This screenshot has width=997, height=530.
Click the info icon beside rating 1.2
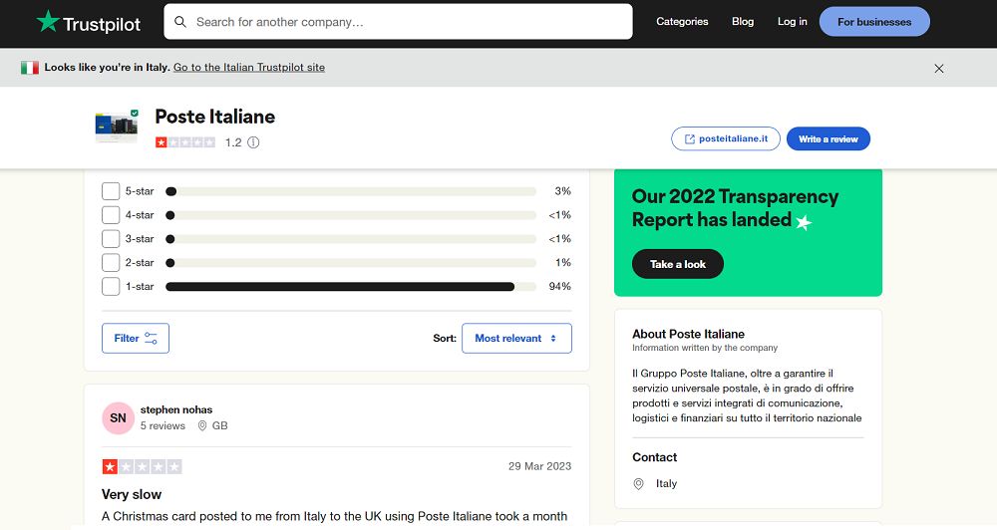point(253,142)
